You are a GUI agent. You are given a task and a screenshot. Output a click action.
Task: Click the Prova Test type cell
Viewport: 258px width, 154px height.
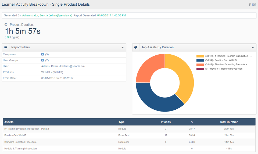(x=124, y=135)
